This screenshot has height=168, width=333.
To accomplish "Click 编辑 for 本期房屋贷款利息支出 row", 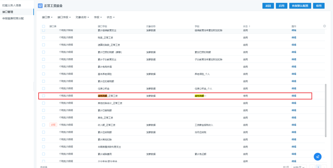I will tap(294, 147).
